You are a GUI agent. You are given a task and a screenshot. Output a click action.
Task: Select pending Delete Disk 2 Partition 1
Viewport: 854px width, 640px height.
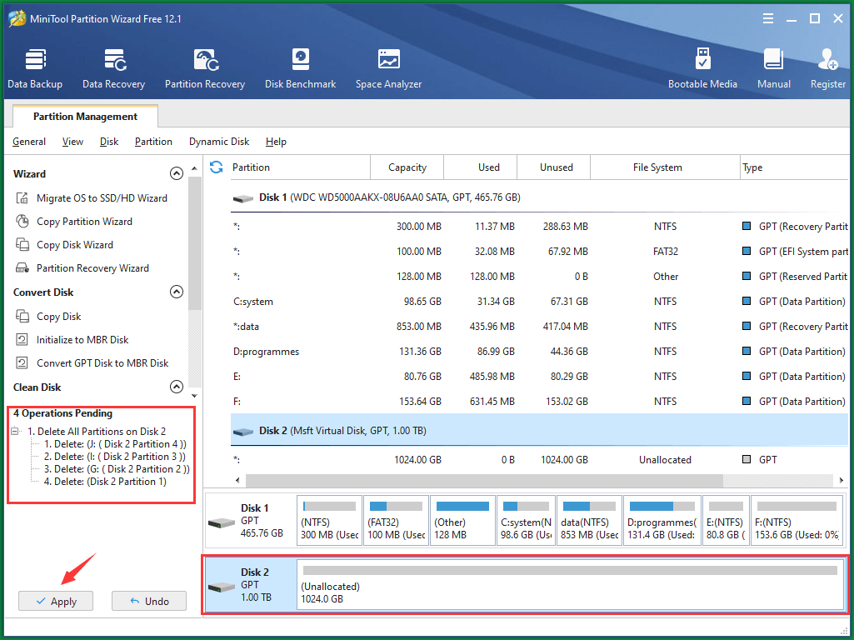(106, 482)
